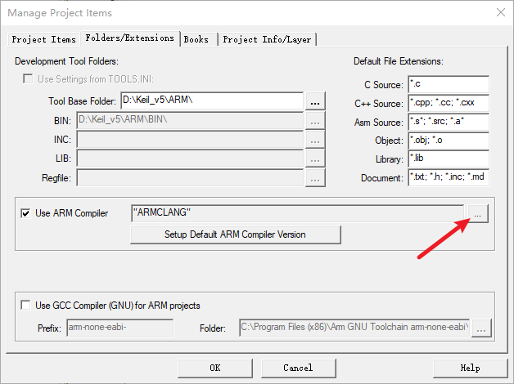This screenshot has width=514, height=384.
Task: Click the ARMCLANG compiler path field
Action: coord(298,213)
